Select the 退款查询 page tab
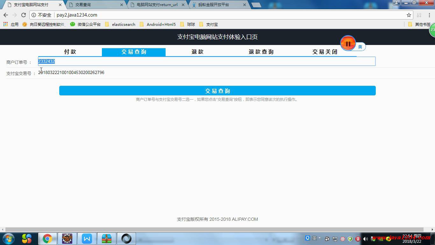 pyautogui.click(x=261, y=52)
